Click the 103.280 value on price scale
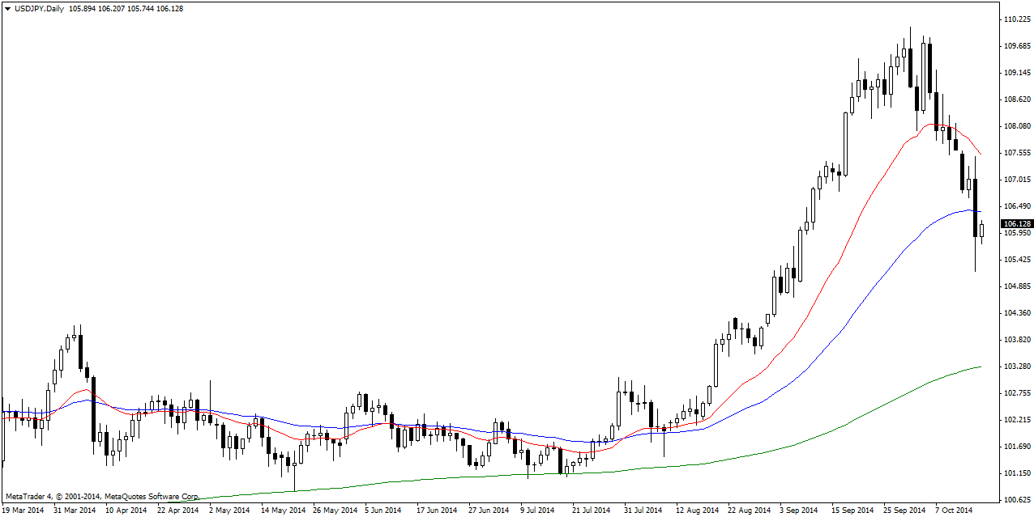Image resolution: width=1034 pixels, height=517 pixels. coord(1016,367)
